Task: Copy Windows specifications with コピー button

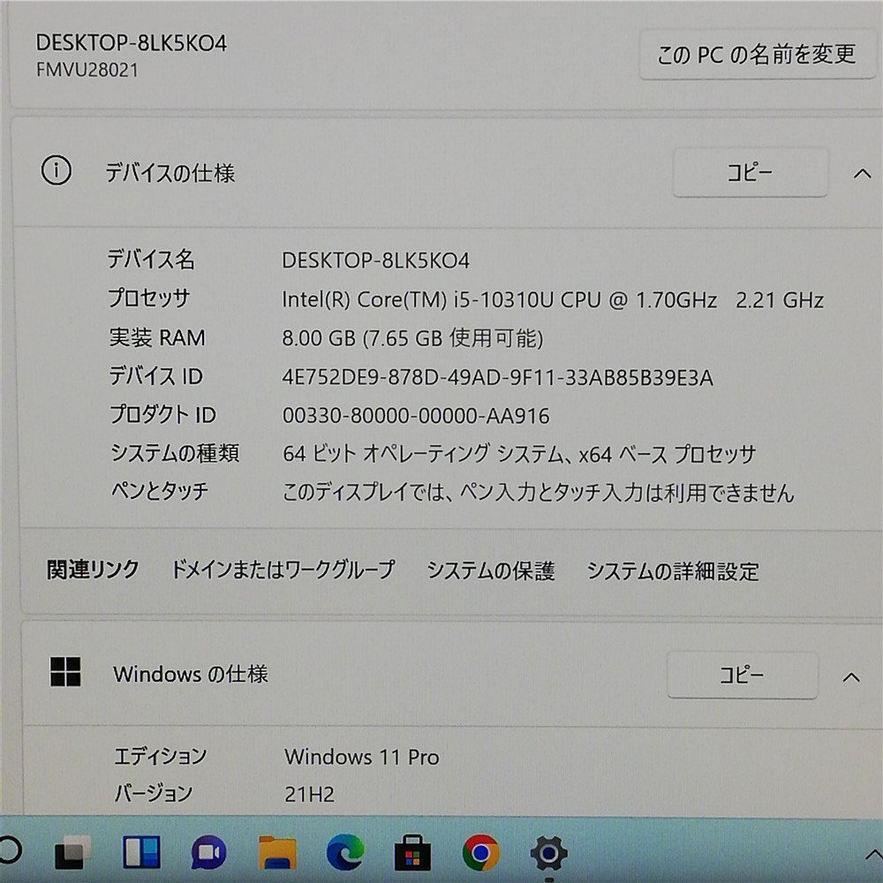Action: click(743, 675)
